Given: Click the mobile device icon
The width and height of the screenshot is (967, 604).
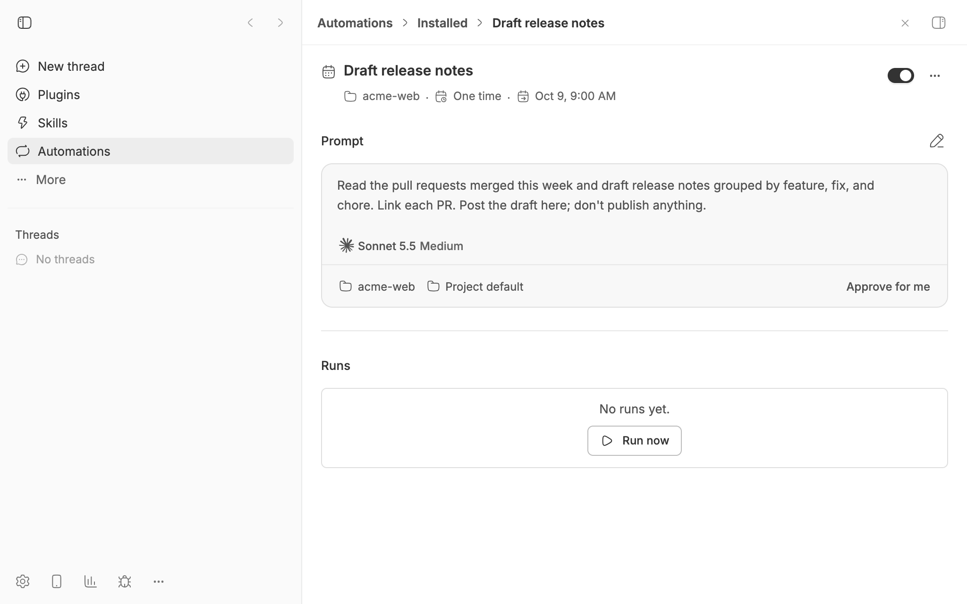Looking at the screenshot, I should pyautogui.click(x=57, y=581).
